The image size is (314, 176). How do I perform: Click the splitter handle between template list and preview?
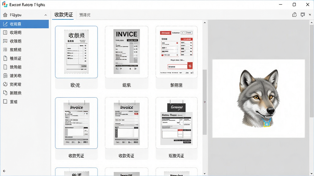(x=205, y=102)
